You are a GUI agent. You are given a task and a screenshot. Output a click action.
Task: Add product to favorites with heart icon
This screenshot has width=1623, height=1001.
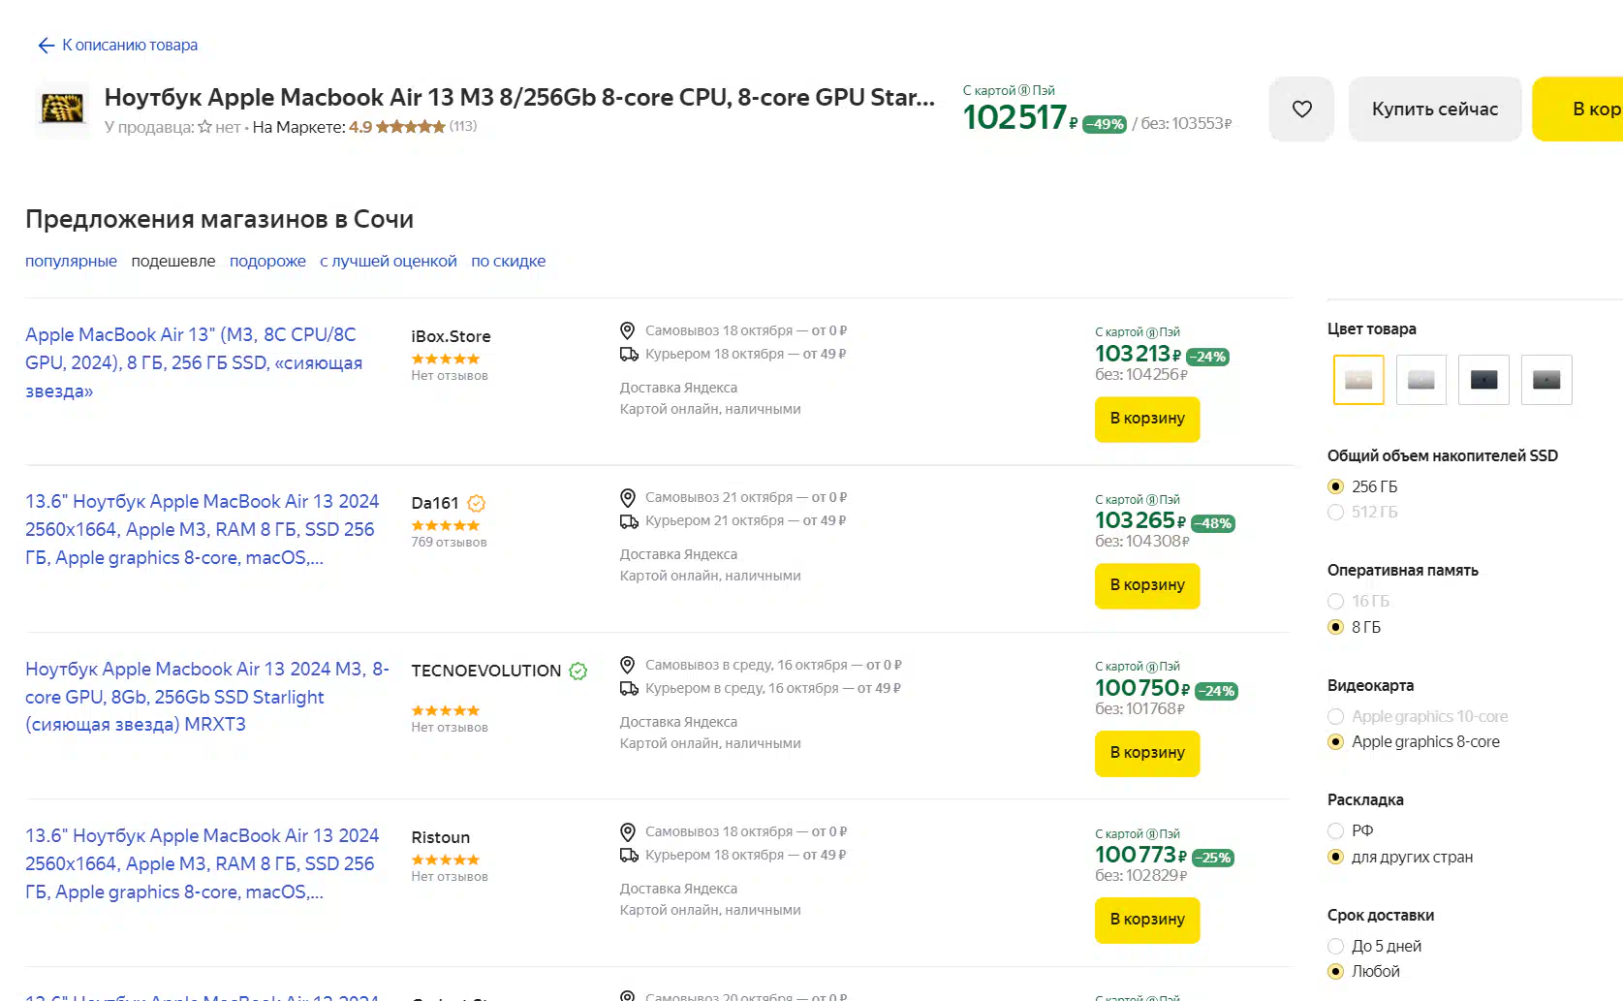pyautogui.click(x=1301, y=109)
